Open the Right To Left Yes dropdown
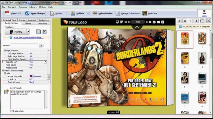The image size is (213, 119). click(46, 62)
